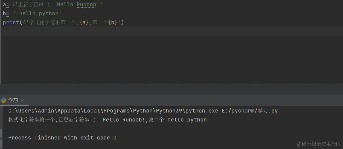Click the {b} placeholder in the f-string

[x=113, y=23]
